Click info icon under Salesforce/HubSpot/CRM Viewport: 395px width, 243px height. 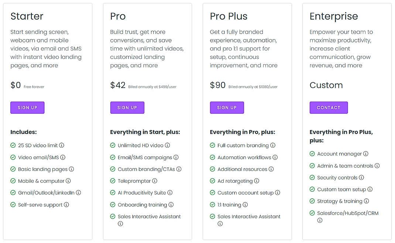[320, 220]
